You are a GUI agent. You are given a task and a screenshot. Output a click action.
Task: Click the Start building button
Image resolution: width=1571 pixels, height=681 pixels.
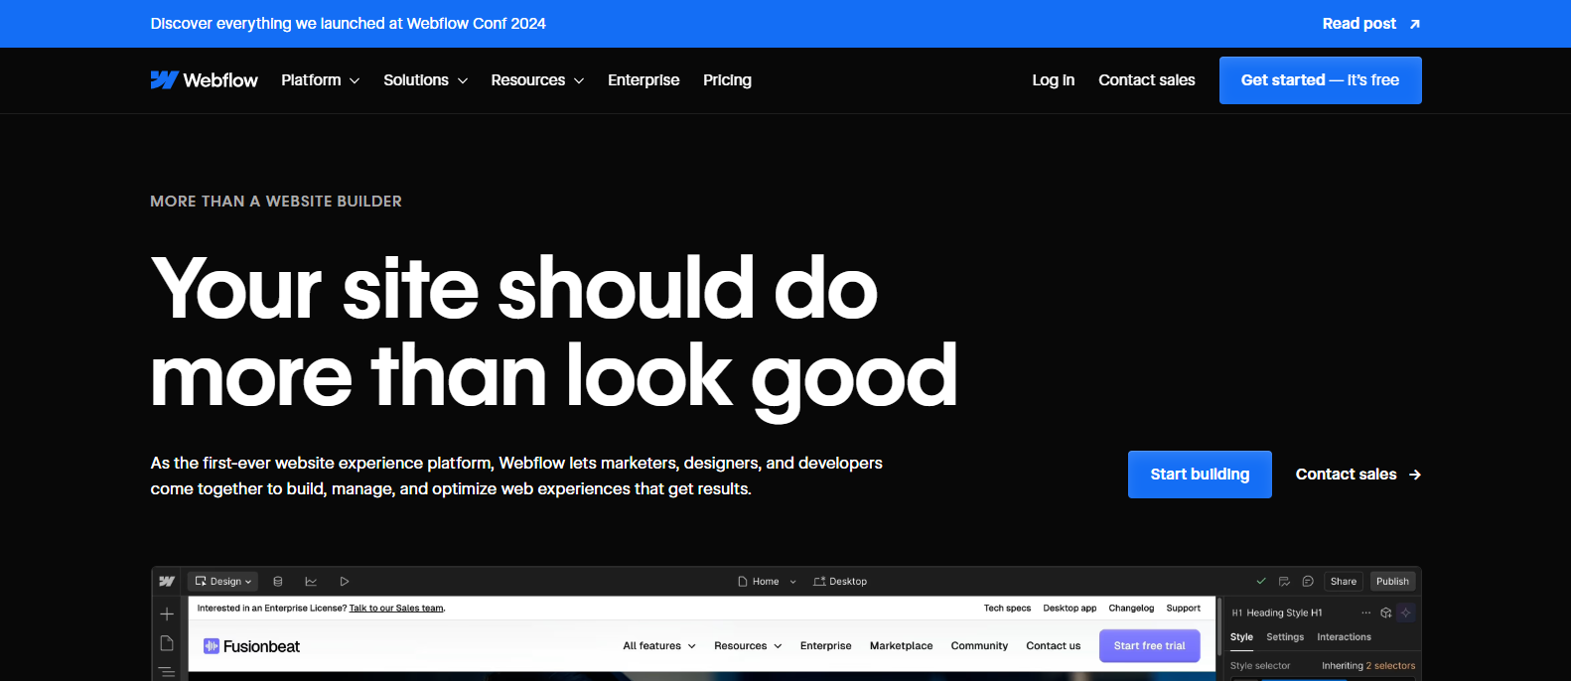[1200, 475]
